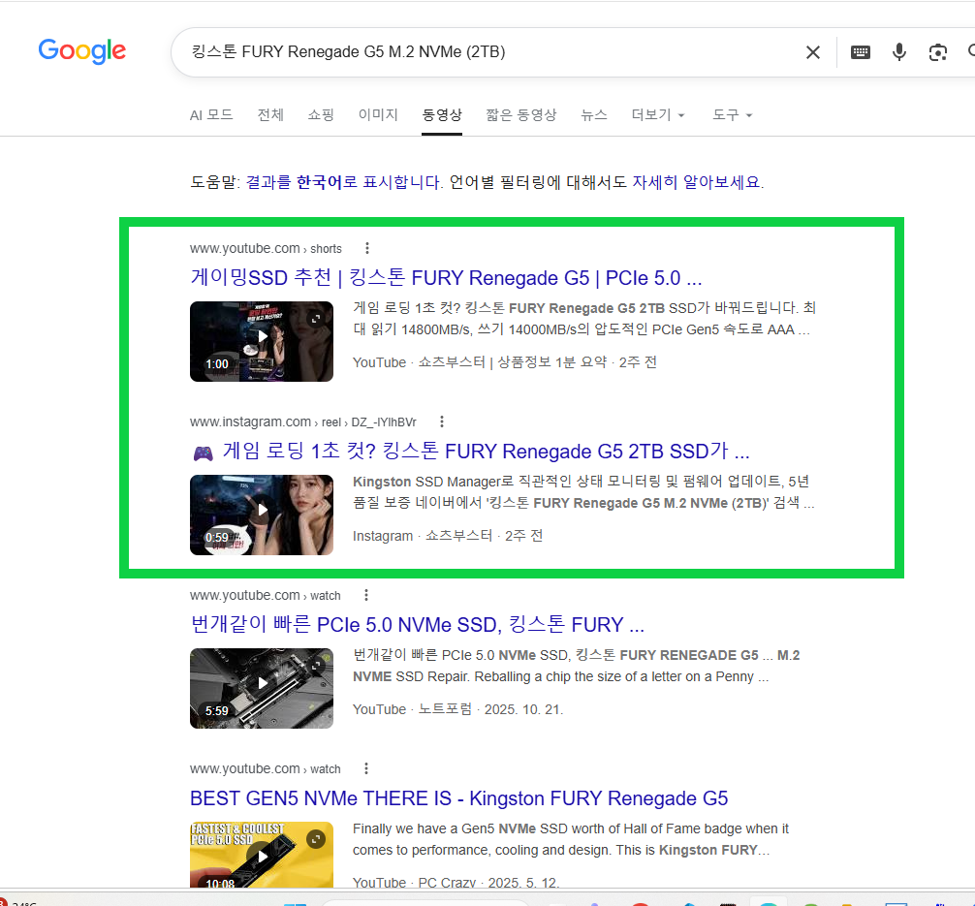Viewport: 975px width, 906px height.
Task: Click the 쇼츠부스터 | 상품정보 1분 요약 channel text
Action: (513, 362)
